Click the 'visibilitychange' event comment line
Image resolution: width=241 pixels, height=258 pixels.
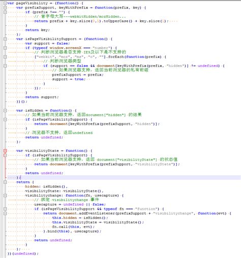coord(67,200)
